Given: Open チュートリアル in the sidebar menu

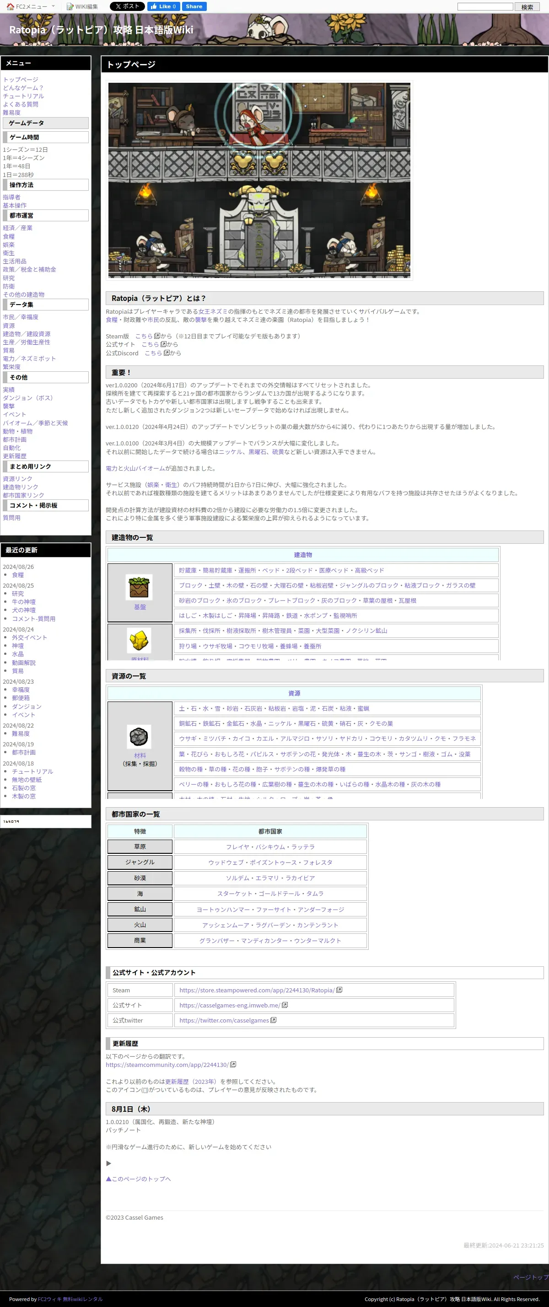Looking at the screenshot, I should pyautogui.click(x=23, y=96).
